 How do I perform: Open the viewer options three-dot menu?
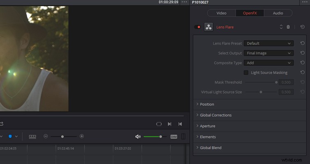point(184,2)
